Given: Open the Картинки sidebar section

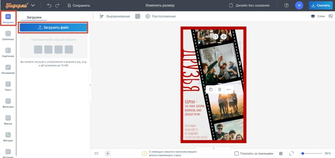Looking at the screenshot, I should [8, 52].
